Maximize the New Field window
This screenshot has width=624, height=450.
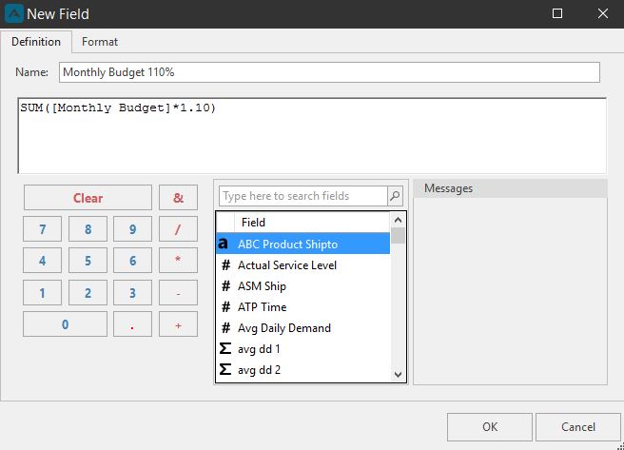pos(557,13)
